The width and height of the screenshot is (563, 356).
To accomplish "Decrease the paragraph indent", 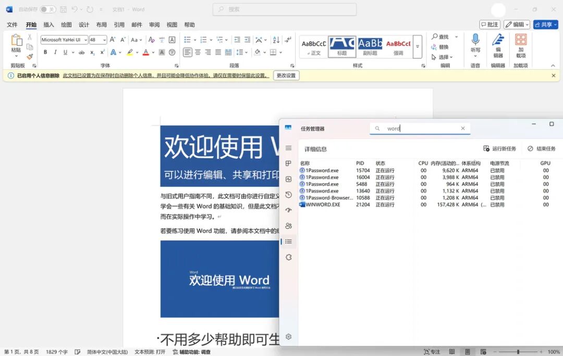I will pos(237,40).
